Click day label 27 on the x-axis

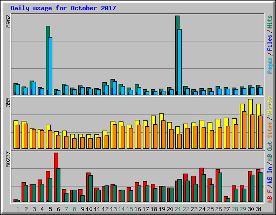tap(226, 209)
